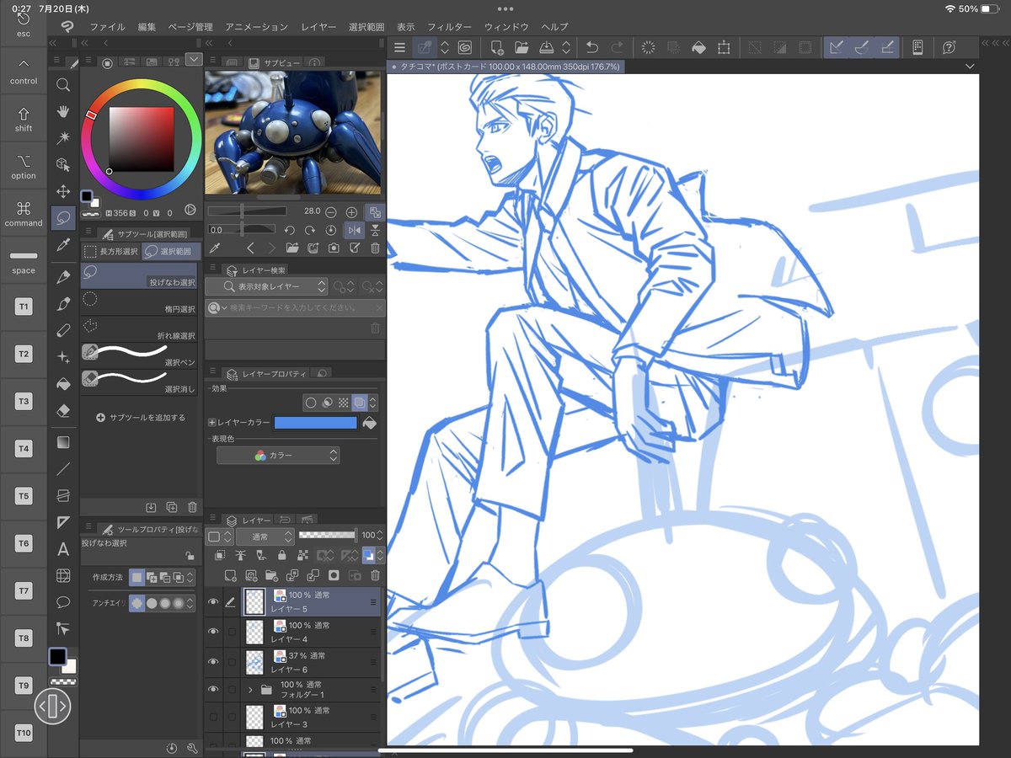Screen dimensions: 1011x758
Task: Hide フォルダー 1 using its eye icon
Action: click(213, 689)
